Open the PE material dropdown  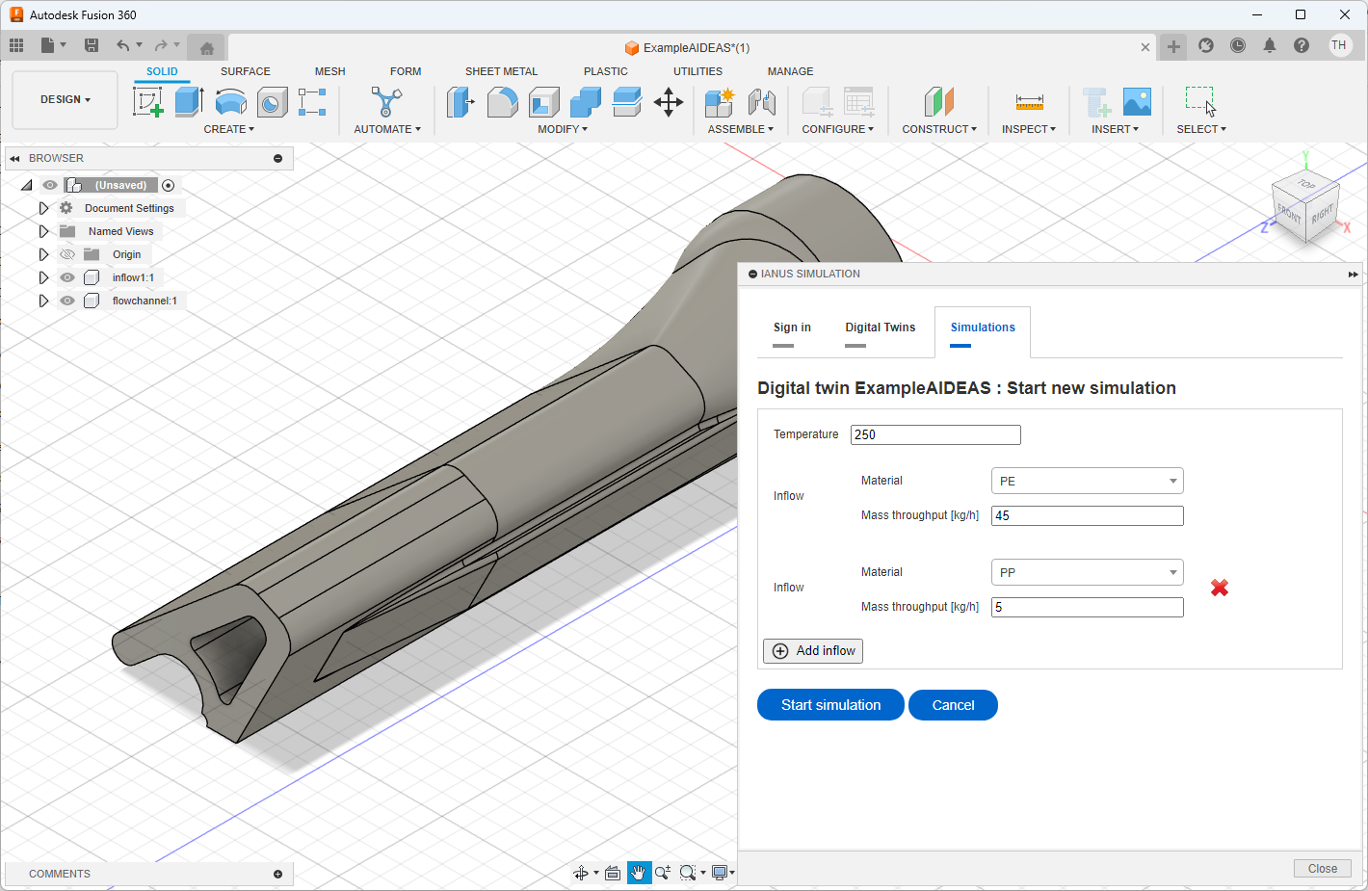[x=1087, y=481]
